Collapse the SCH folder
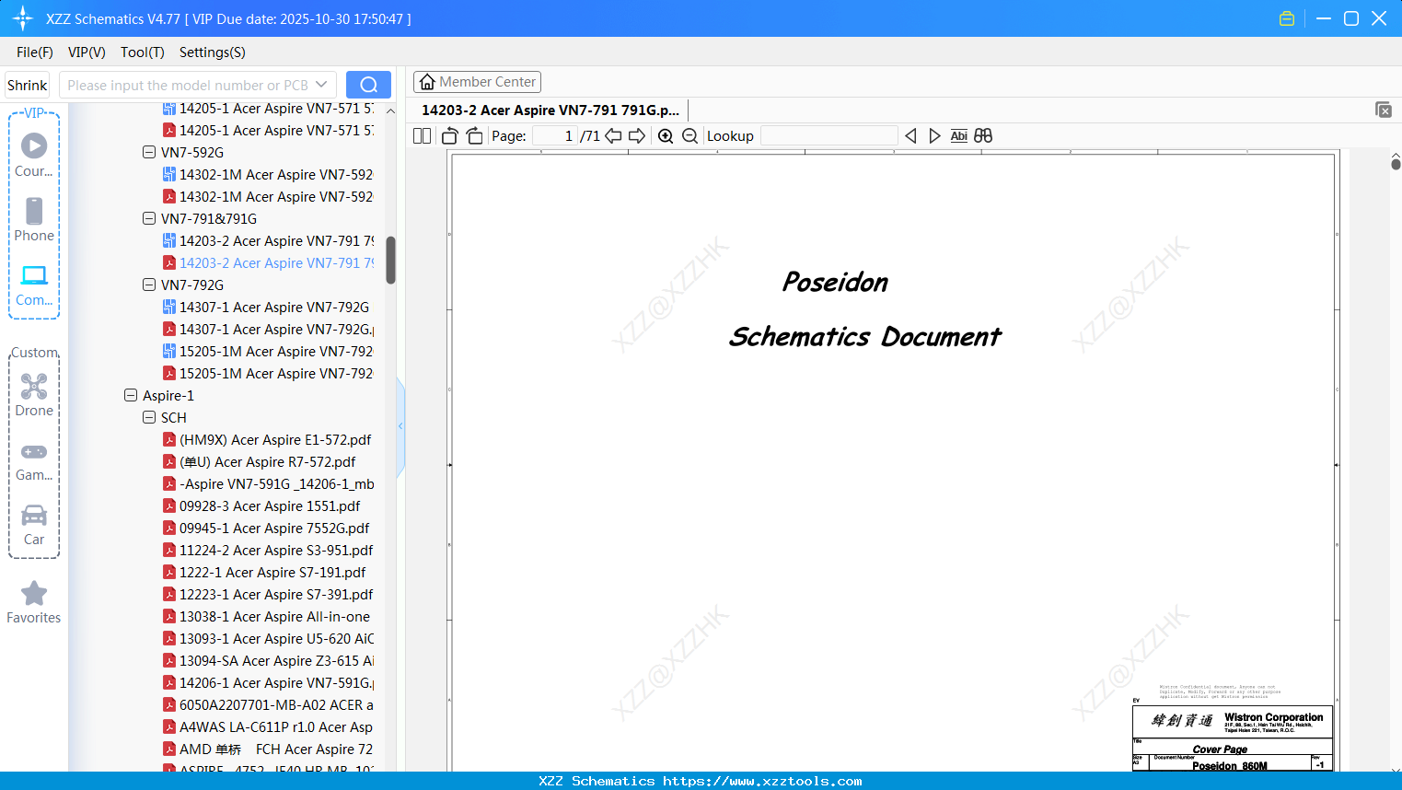The image size is (1402, 790). pos(149,417)
